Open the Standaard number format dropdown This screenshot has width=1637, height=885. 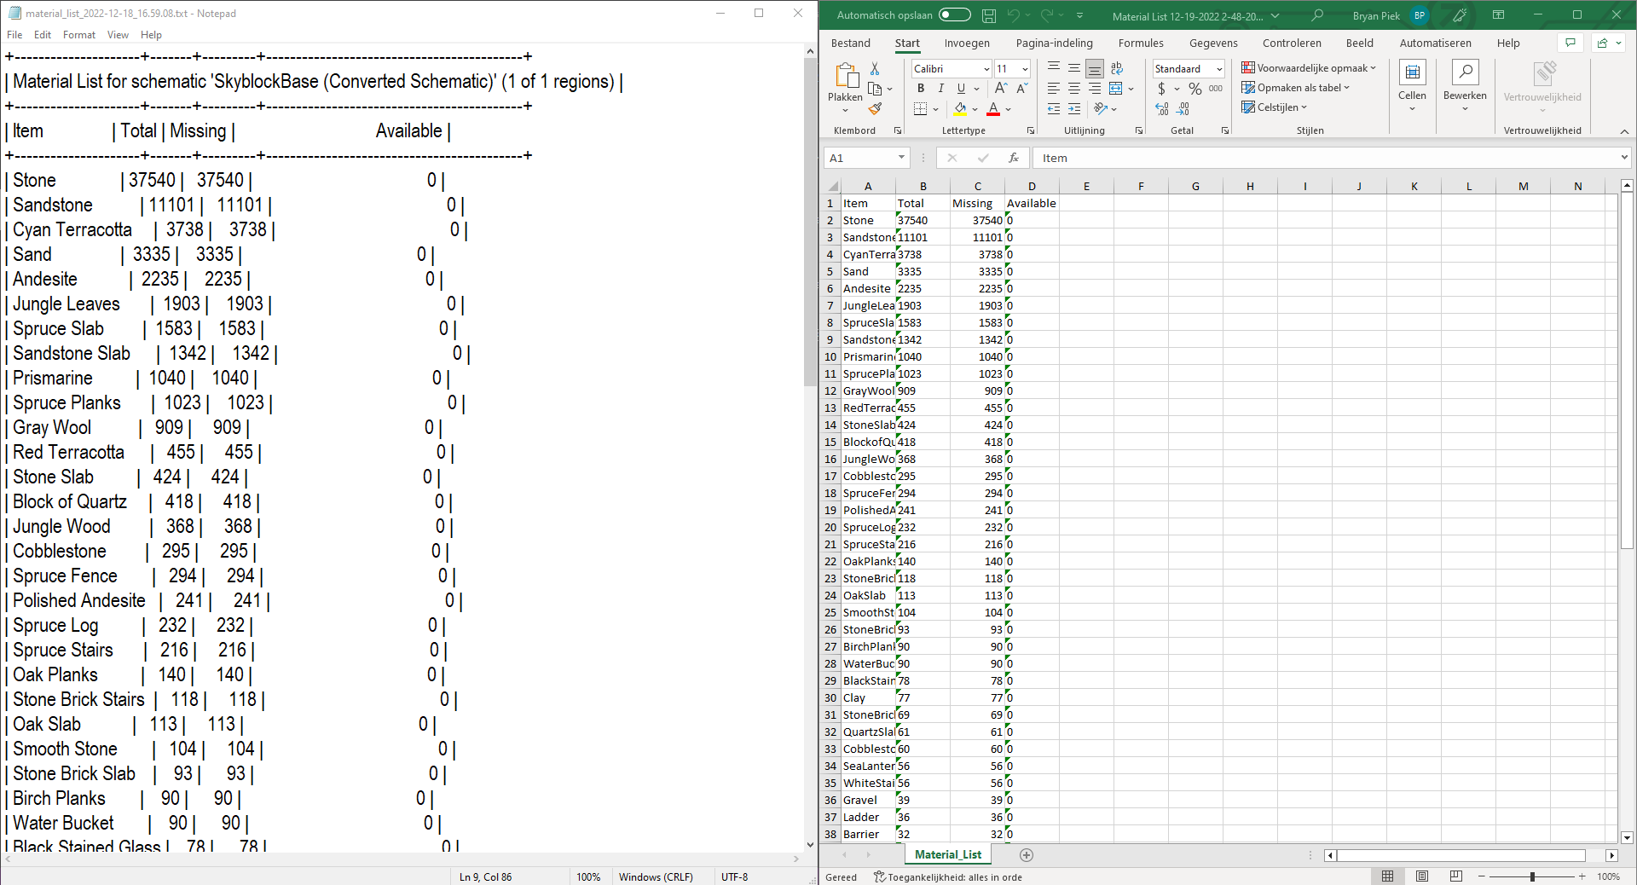click(x=1220, y=68)
